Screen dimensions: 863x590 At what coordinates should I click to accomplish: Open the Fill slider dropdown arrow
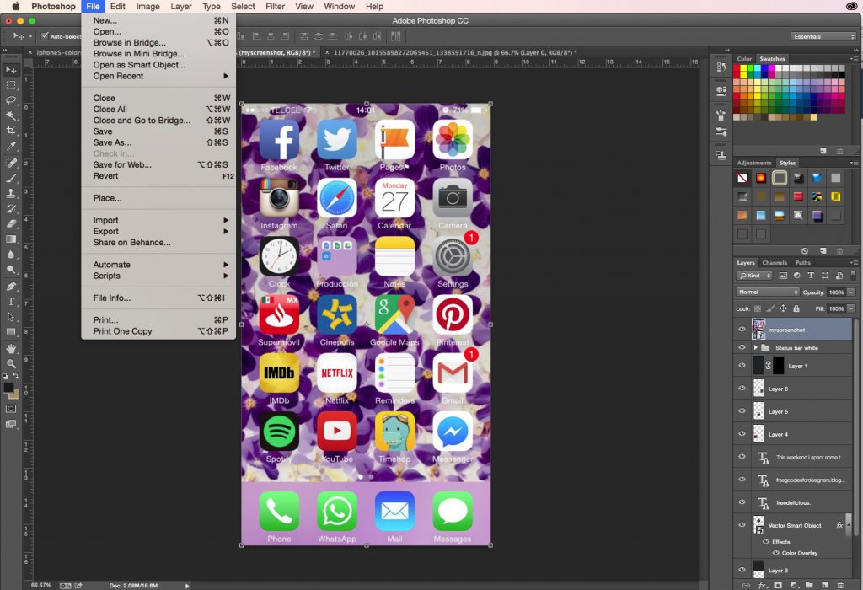[851, 308]
